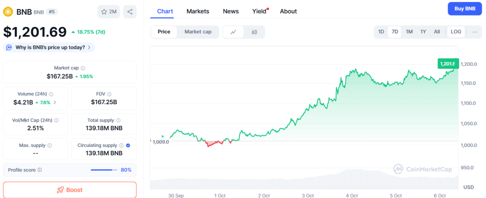The height and width of the screenshot is (198, 486).
Task: Open the Yield tab
Action: pyautogui.click(x=259, y=11)
